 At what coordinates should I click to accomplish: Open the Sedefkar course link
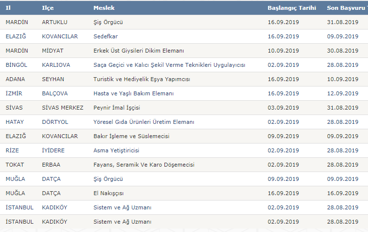pos(105,36)
